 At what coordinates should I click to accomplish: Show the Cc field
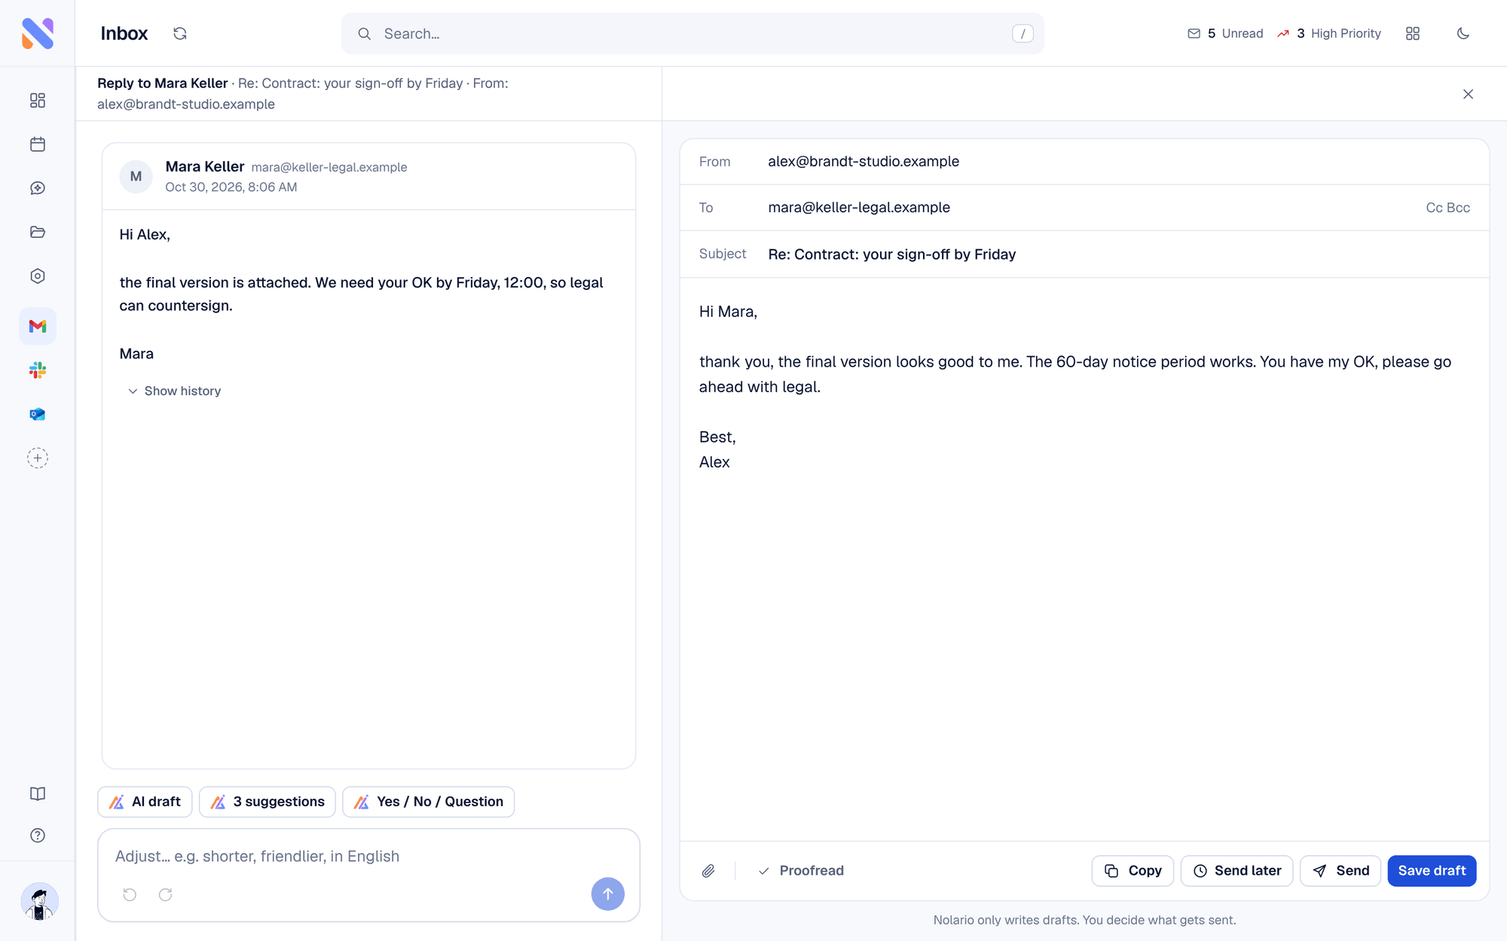1434,208
